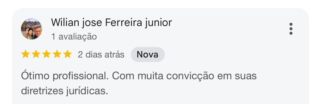Click the first yellow rating star
The width and height of the screenshot is (321, 104).
tap(25, 54)
